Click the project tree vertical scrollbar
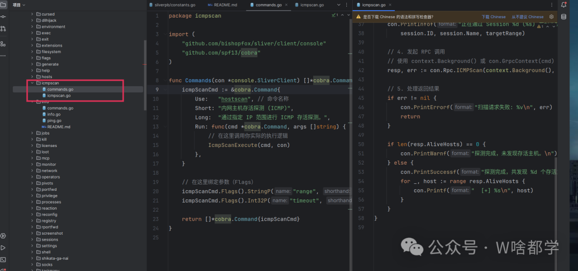Image resolution: width=578 pixels, height=271 pixels. click(x=144, y=75)
